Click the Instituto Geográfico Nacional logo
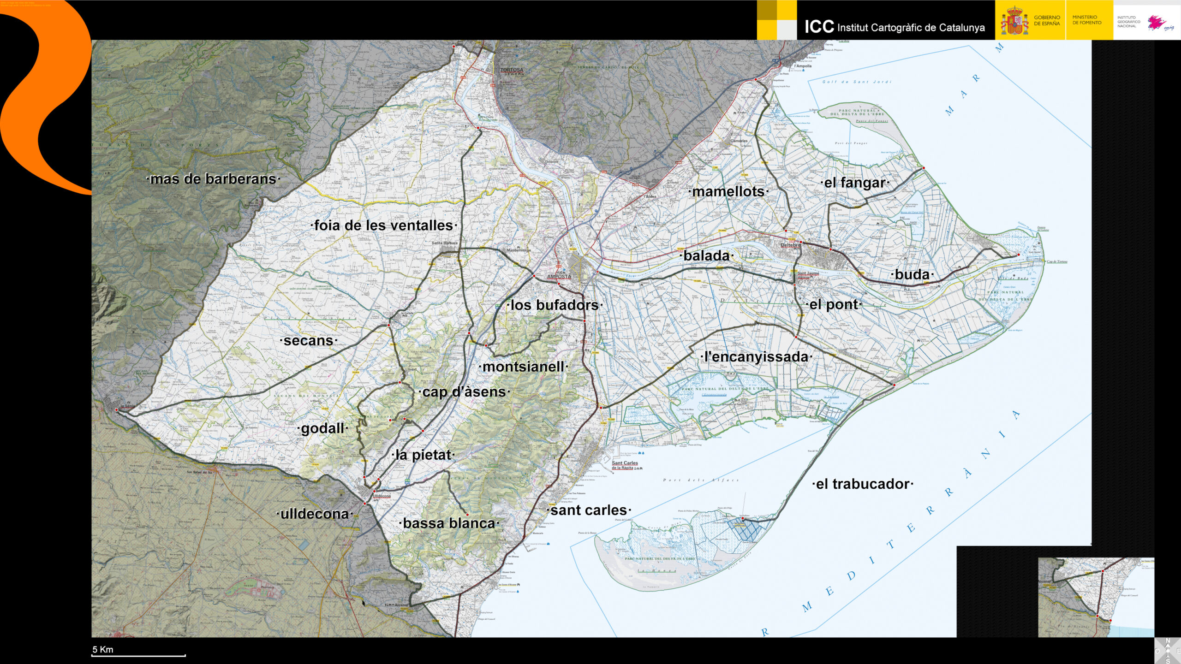Image resolution: width=1181 pixels, height=664 pixels. (x=1146, y=22)
